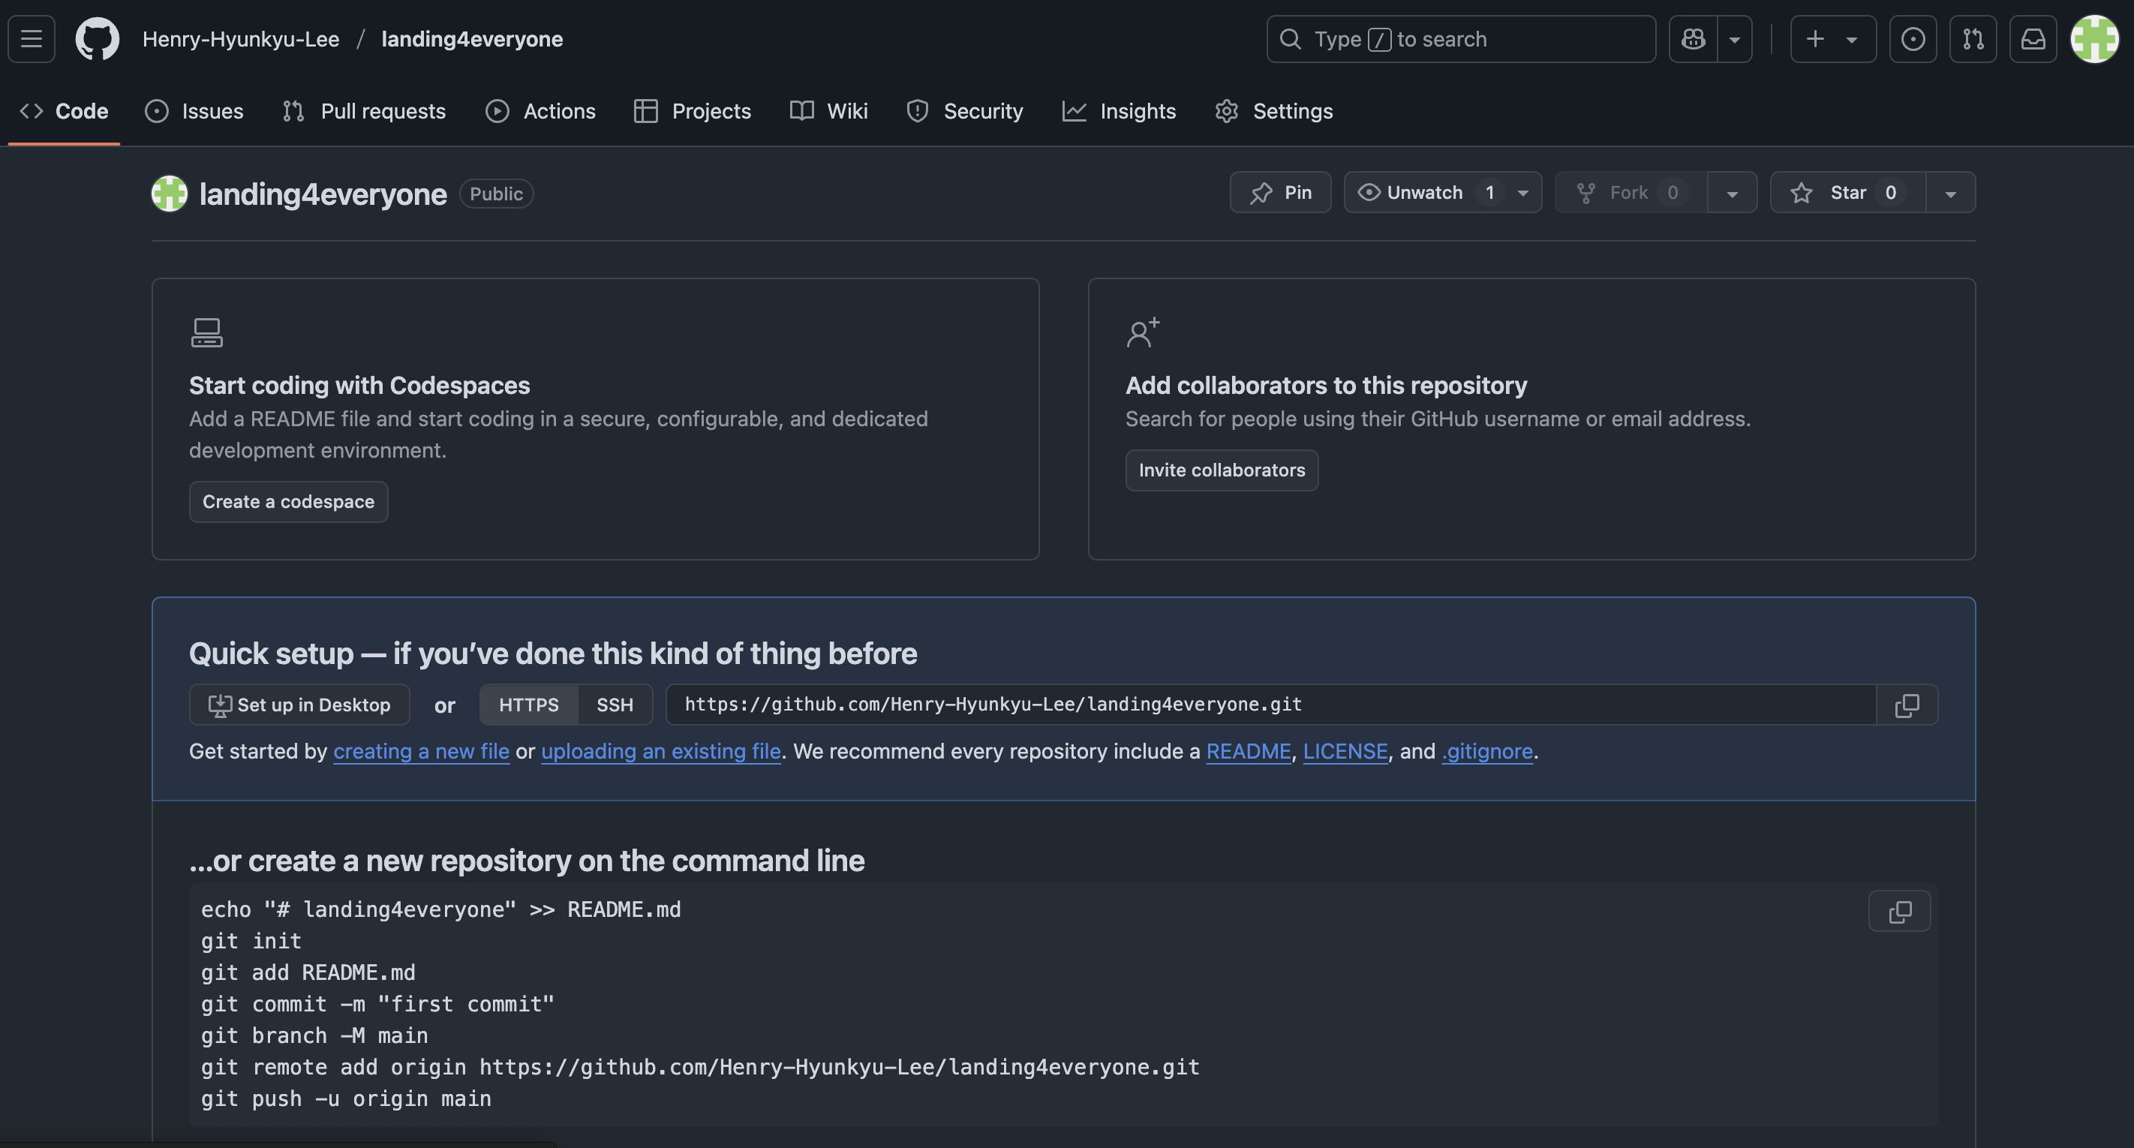Click the Star count badge

(x=1890, y=192)
